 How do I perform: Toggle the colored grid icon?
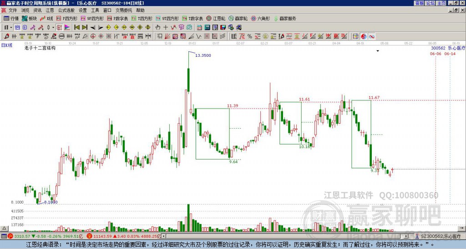pos(355,36)
